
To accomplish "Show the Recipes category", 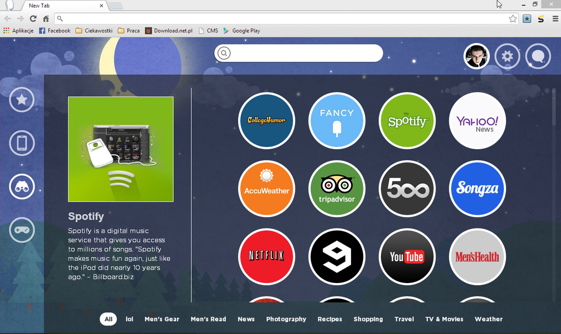I will point(330,319).
